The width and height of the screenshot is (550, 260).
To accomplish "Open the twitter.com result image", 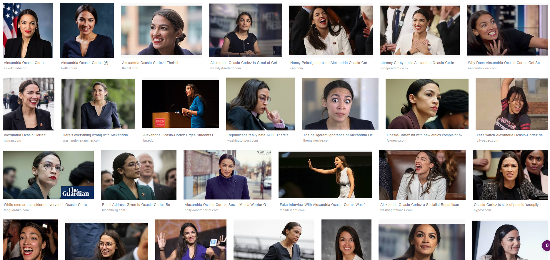I will [87, 30].
